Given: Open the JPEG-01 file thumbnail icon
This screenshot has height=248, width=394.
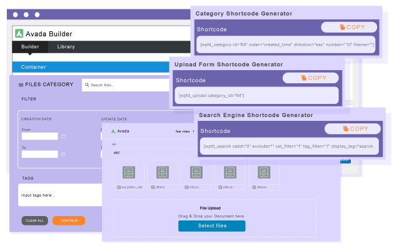Looking at the screenshot, I should coord(163,172).
